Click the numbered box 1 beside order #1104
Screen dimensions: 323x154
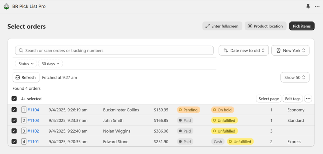click(24, 110)
